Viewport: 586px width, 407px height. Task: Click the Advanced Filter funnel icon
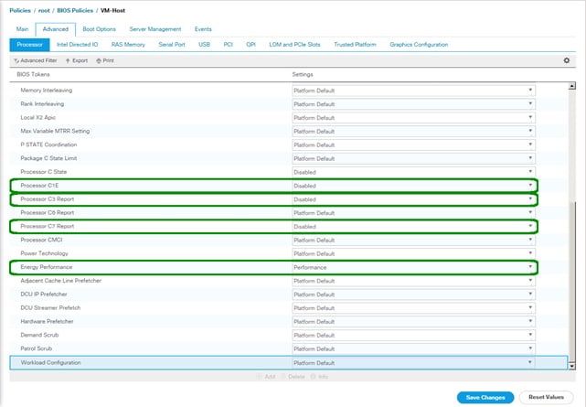click(x=16, y=60)
